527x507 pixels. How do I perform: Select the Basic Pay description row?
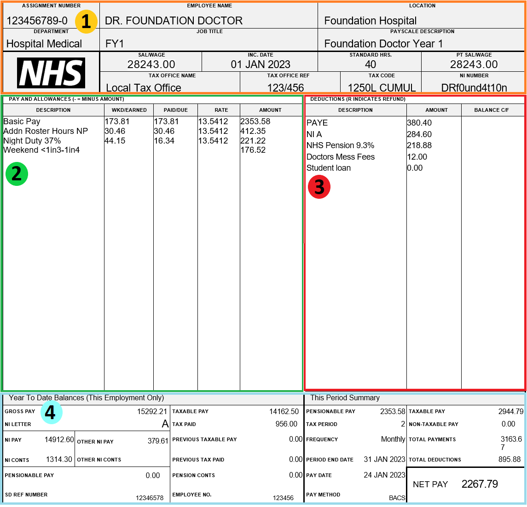22,121
